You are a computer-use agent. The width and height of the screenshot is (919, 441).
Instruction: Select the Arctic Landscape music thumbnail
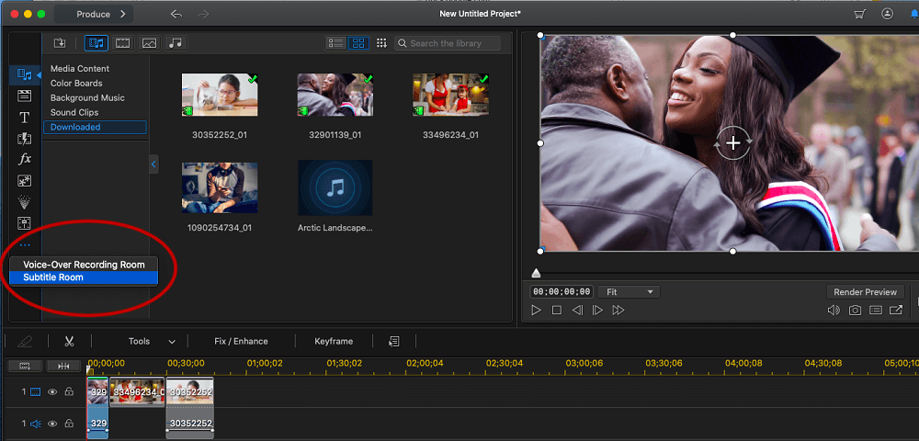click(335, 187)
